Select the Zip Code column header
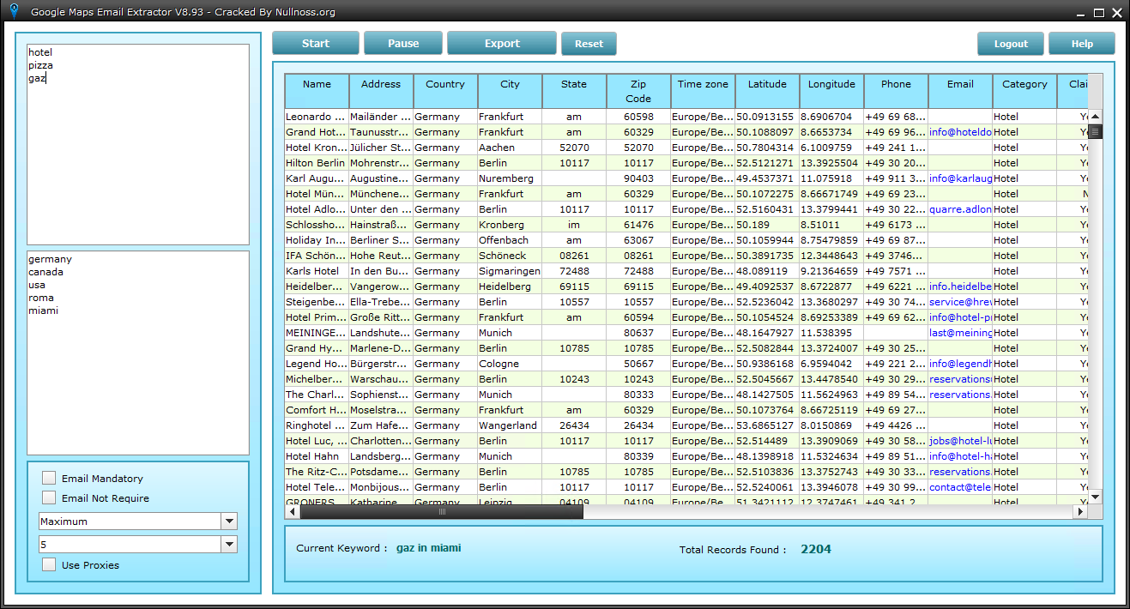Viewport: 1130px width, 609px height. [638, 91]
